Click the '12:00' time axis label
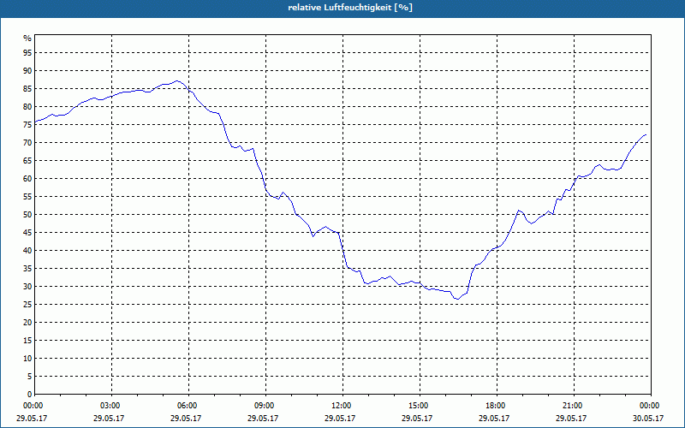 342,406
